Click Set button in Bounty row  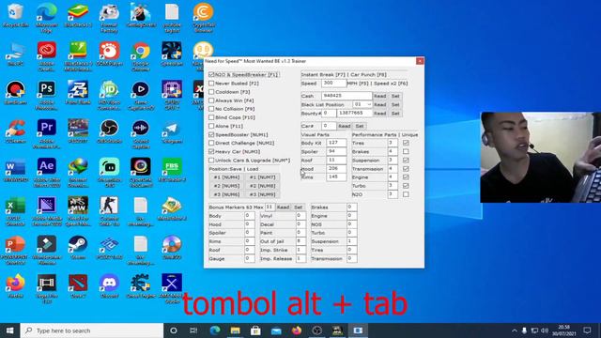(x=395, y=114)
